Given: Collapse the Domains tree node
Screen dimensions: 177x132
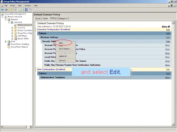Looking at the screenshot, I should coord(6,20).
